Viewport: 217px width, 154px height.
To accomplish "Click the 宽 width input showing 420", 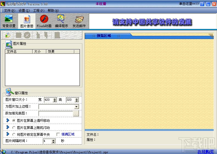I will click(49, 100).
